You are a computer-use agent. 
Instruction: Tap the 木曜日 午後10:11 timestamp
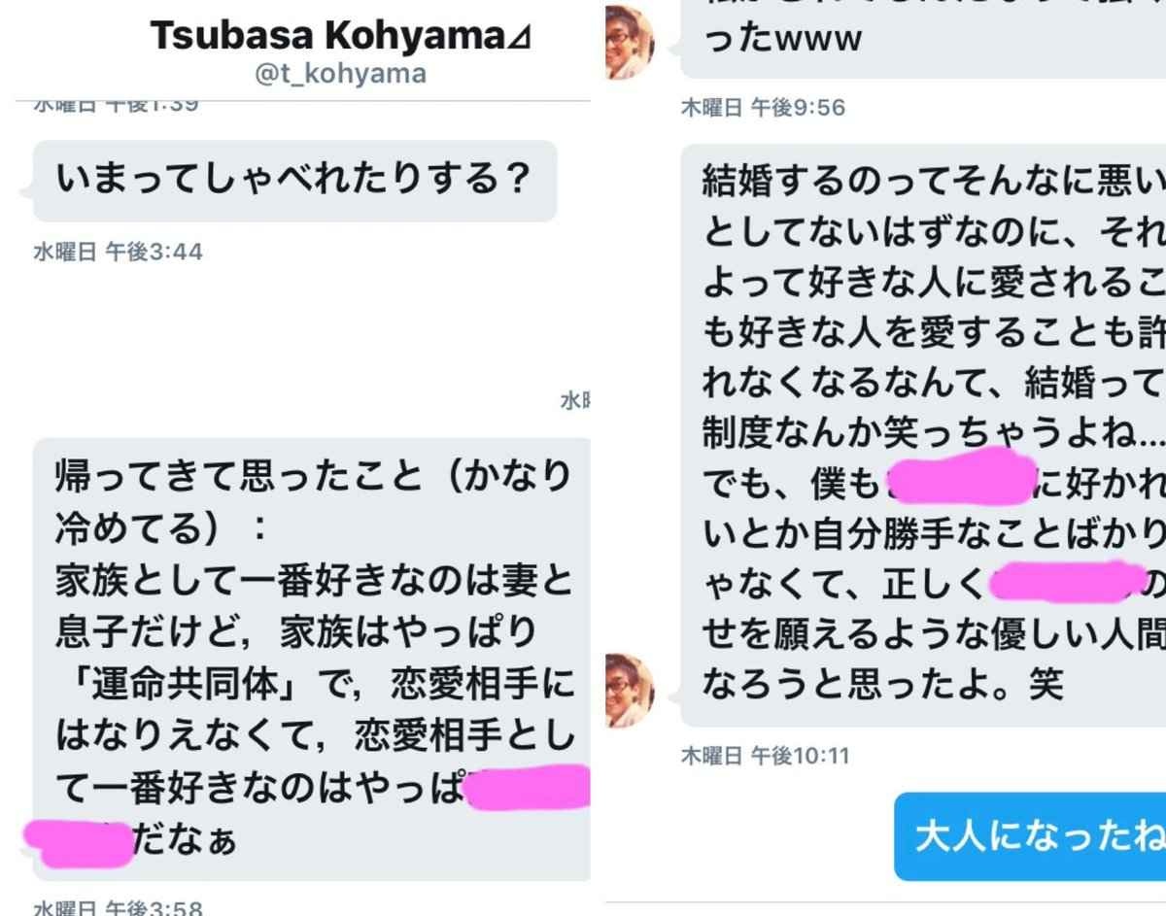point(765,755)
